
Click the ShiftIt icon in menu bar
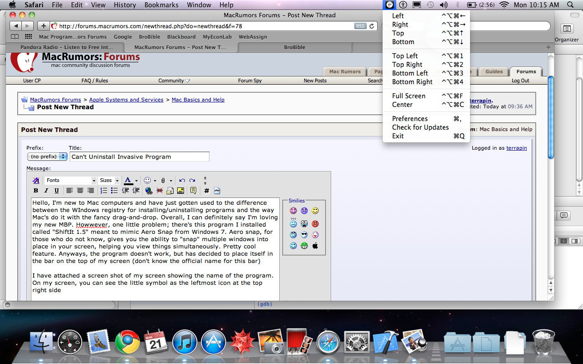pos(389,5)
